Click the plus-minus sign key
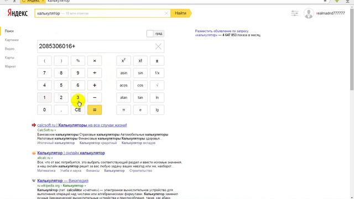The height and width of the screenshot is (199, 354). pyautogui.click(x=157, y=61)
